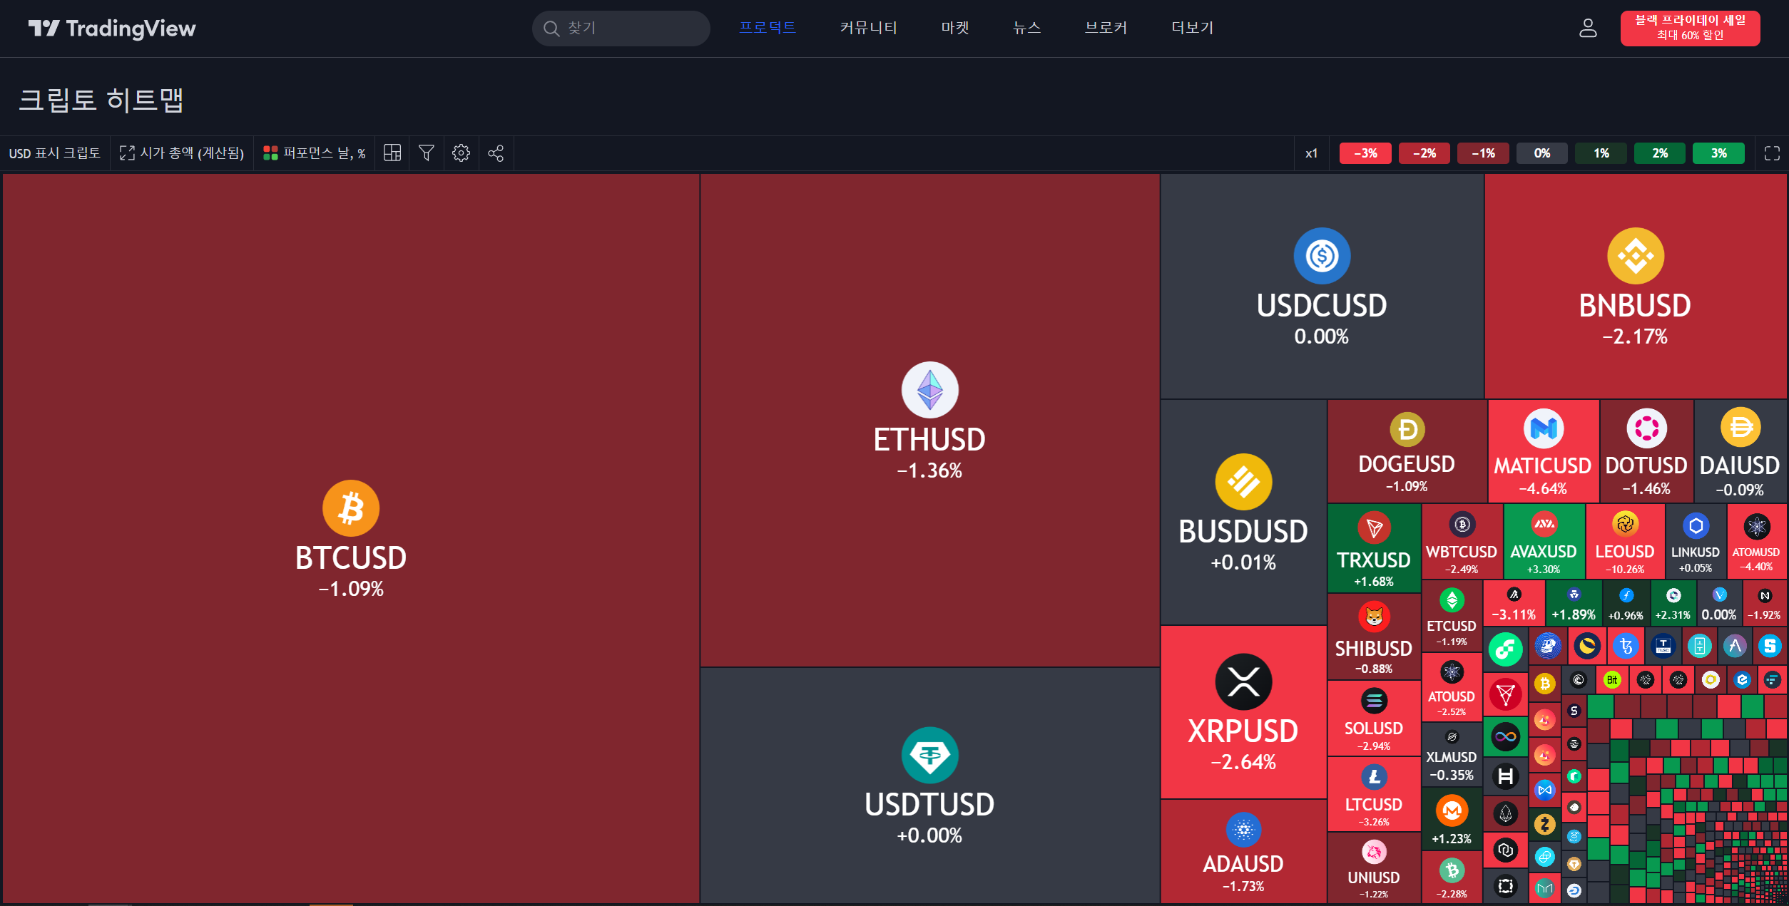Open the 더보기 menu
This screenshot has height=906, width=1789.
tap(1193, 28)
